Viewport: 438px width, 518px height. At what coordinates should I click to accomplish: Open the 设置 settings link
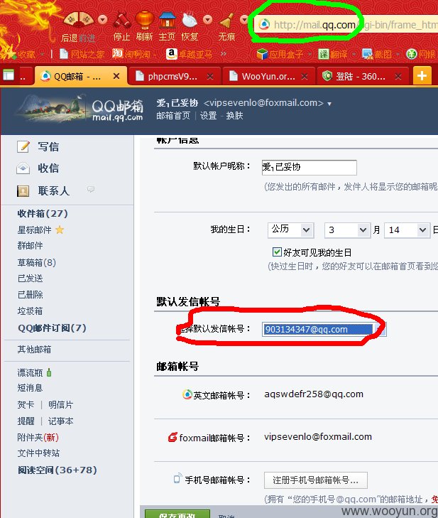click(208, 116)
